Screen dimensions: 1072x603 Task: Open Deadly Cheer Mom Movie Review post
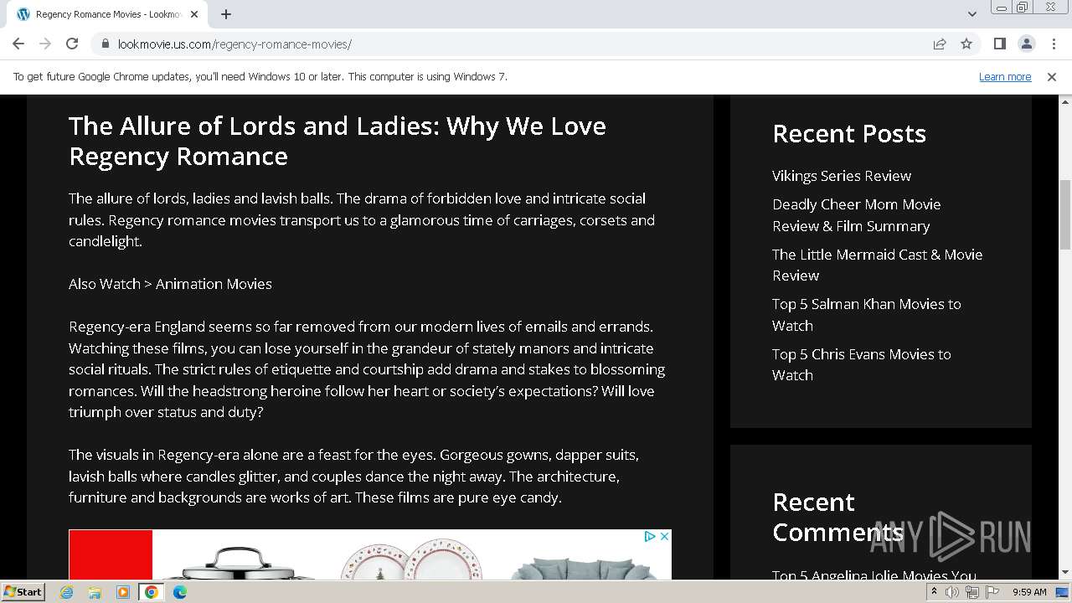click(x=857, y=215)
